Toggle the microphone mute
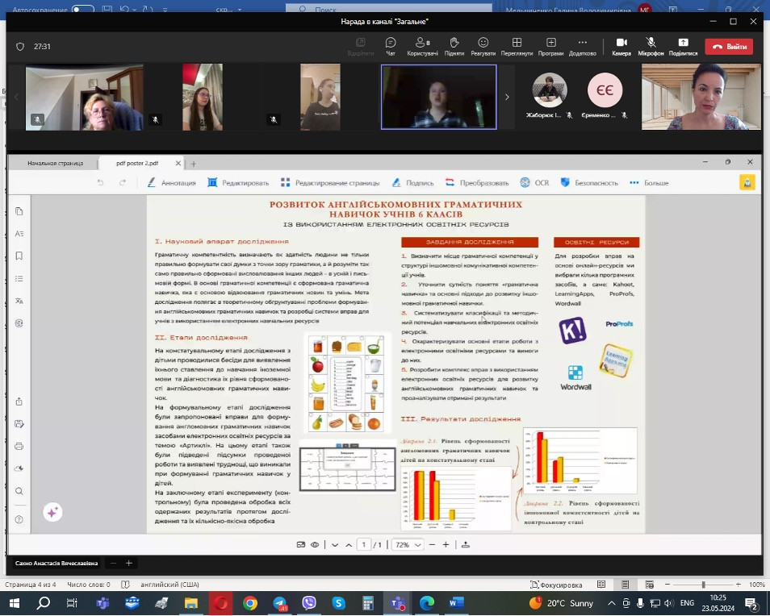This screenshot has width=770, height=616. (x=651, y=45)
